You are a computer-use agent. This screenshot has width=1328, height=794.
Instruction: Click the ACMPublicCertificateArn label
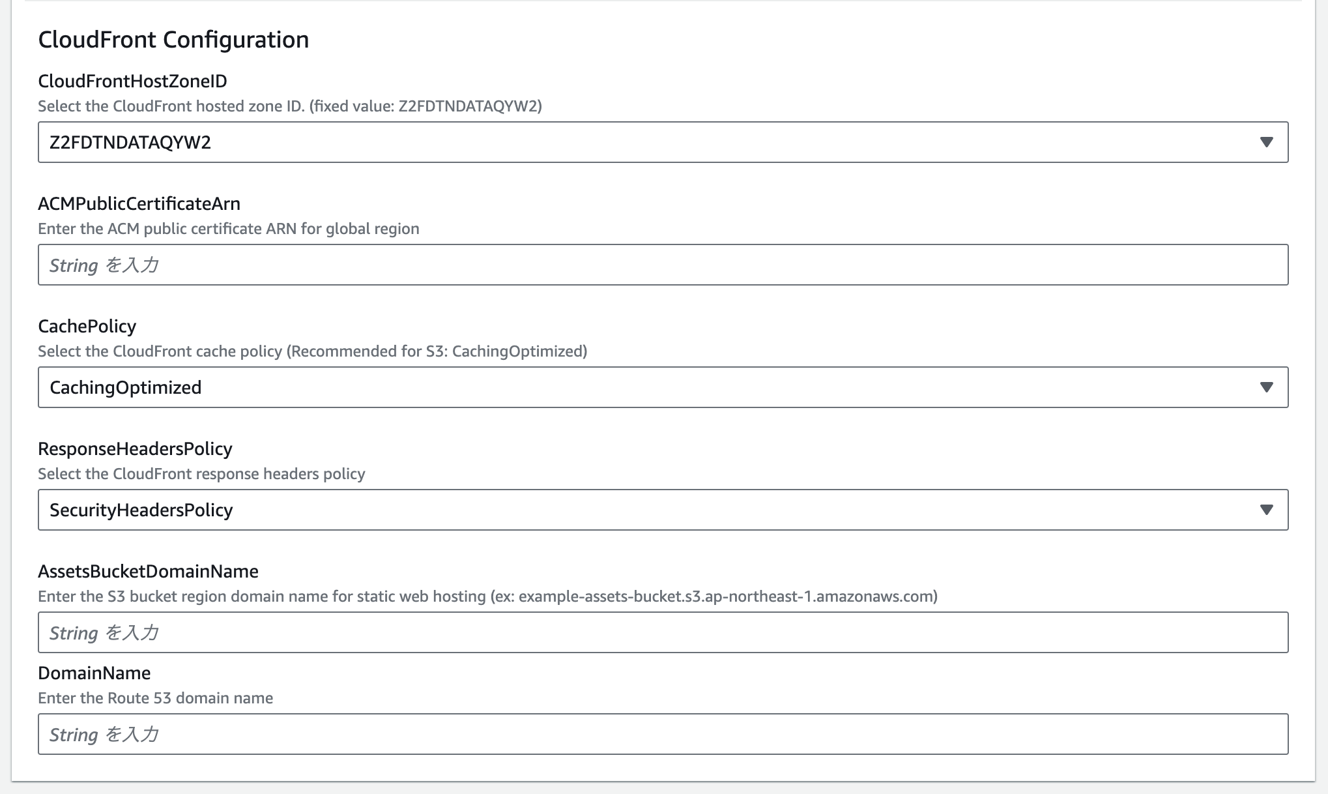click(x=139, y=203)
